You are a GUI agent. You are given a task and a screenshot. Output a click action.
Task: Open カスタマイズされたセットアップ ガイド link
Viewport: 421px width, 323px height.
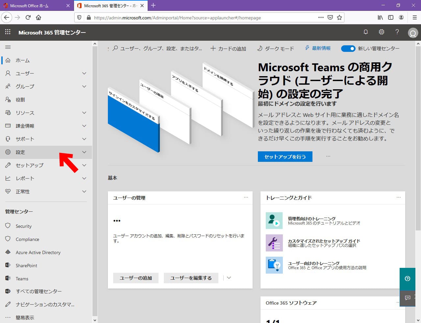pyautogui.click(x=324, y=241)
